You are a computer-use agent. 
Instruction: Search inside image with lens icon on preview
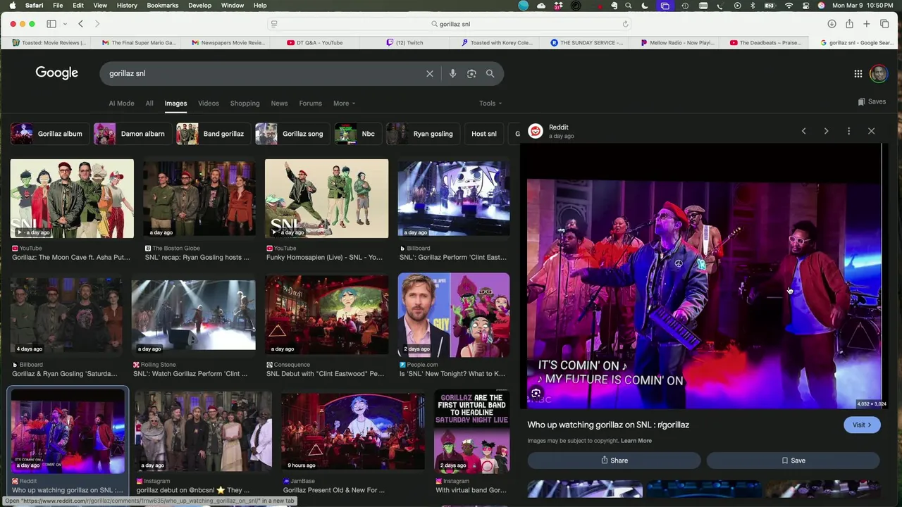[536, 394]
